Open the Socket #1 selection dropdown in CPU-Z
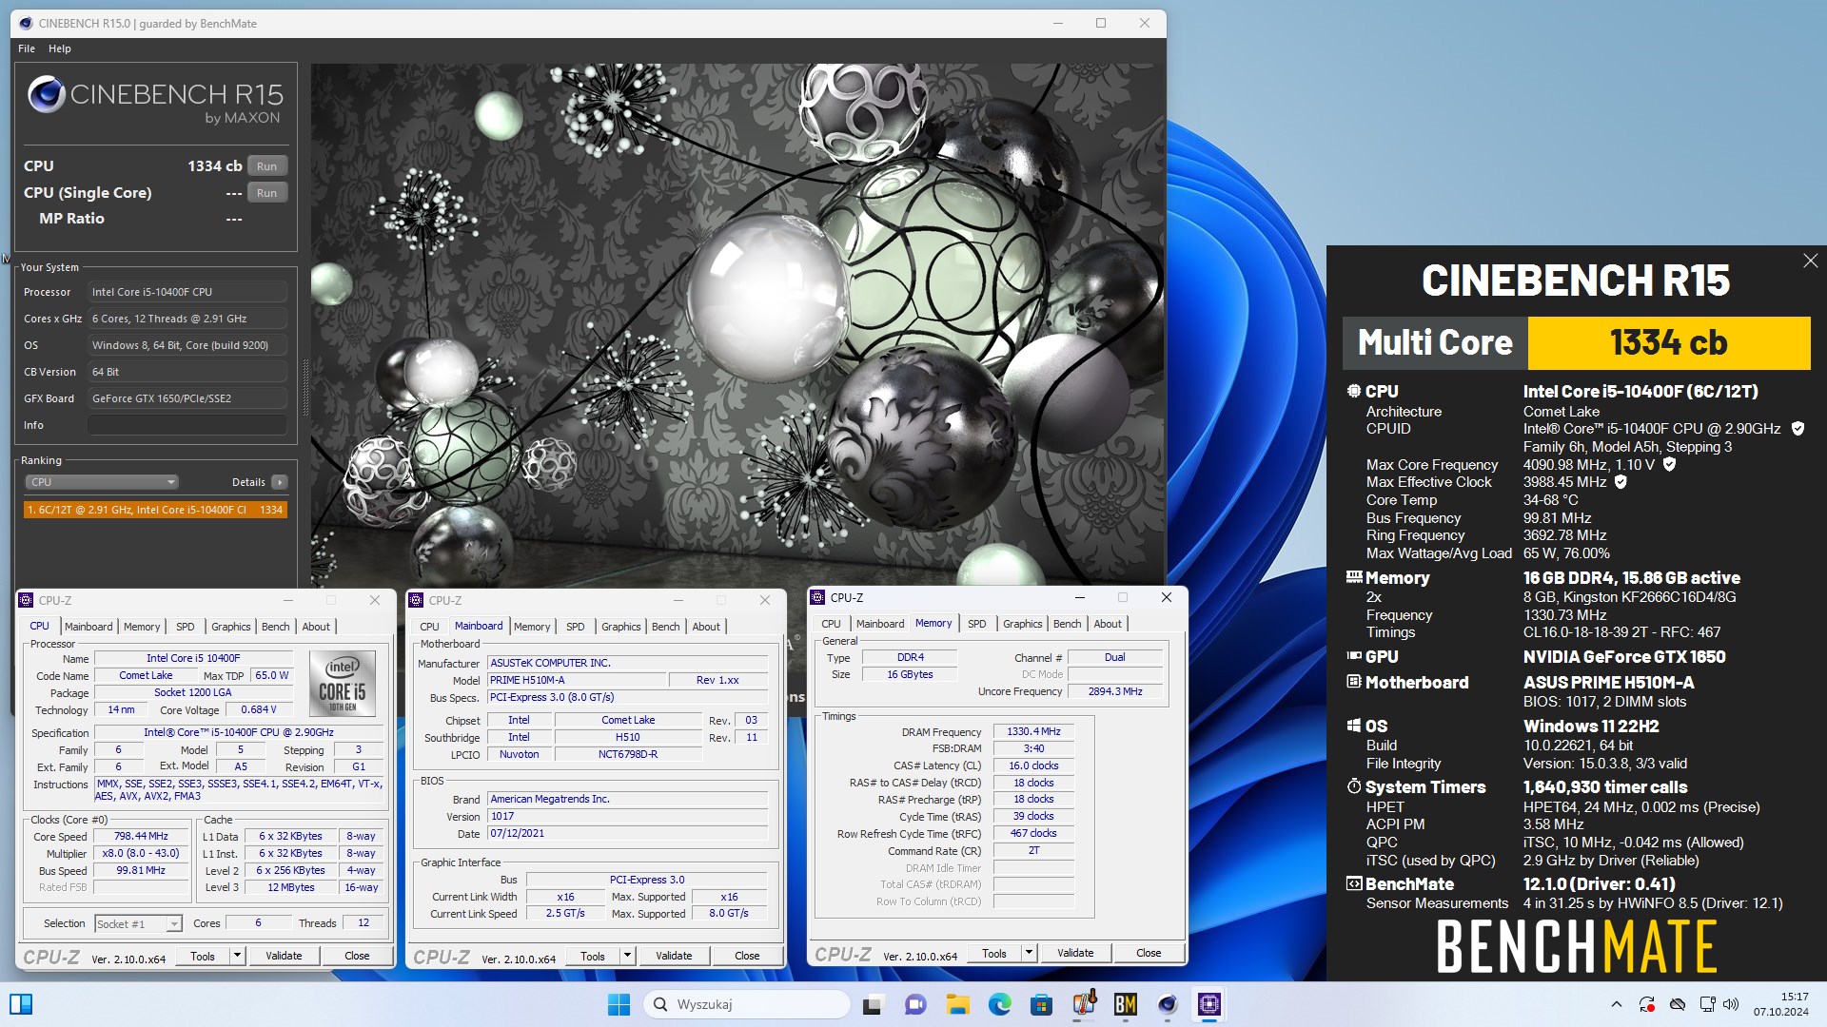This screenshot has height=1027, width=1827. (x=138, y=923)
